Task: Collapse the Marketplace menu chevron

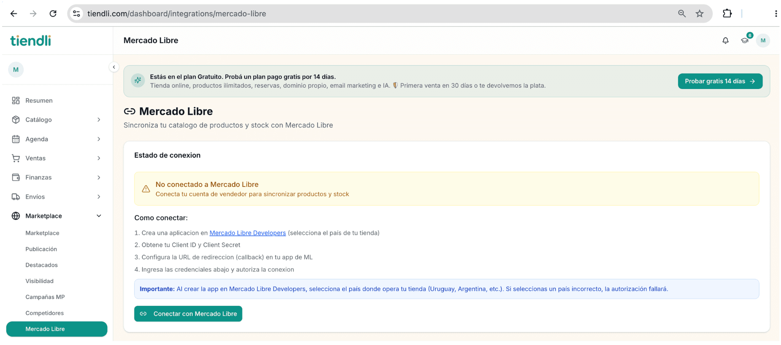Action: [x=99, y=216]
